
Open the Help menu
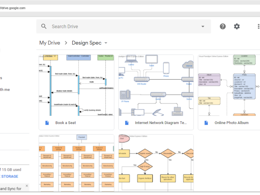[222, 26]
